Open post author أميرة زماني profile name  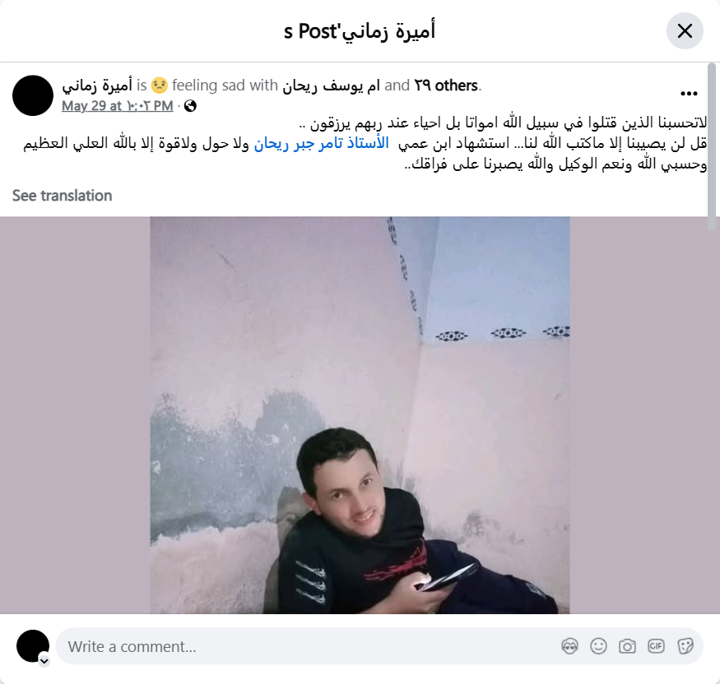coord(97,85)
